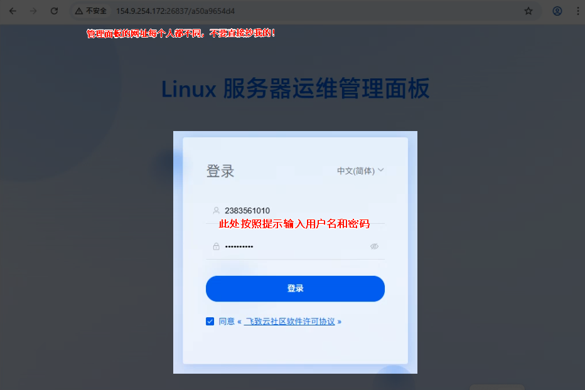
Task: Open the browser three-dot menu
Action: 578,11
